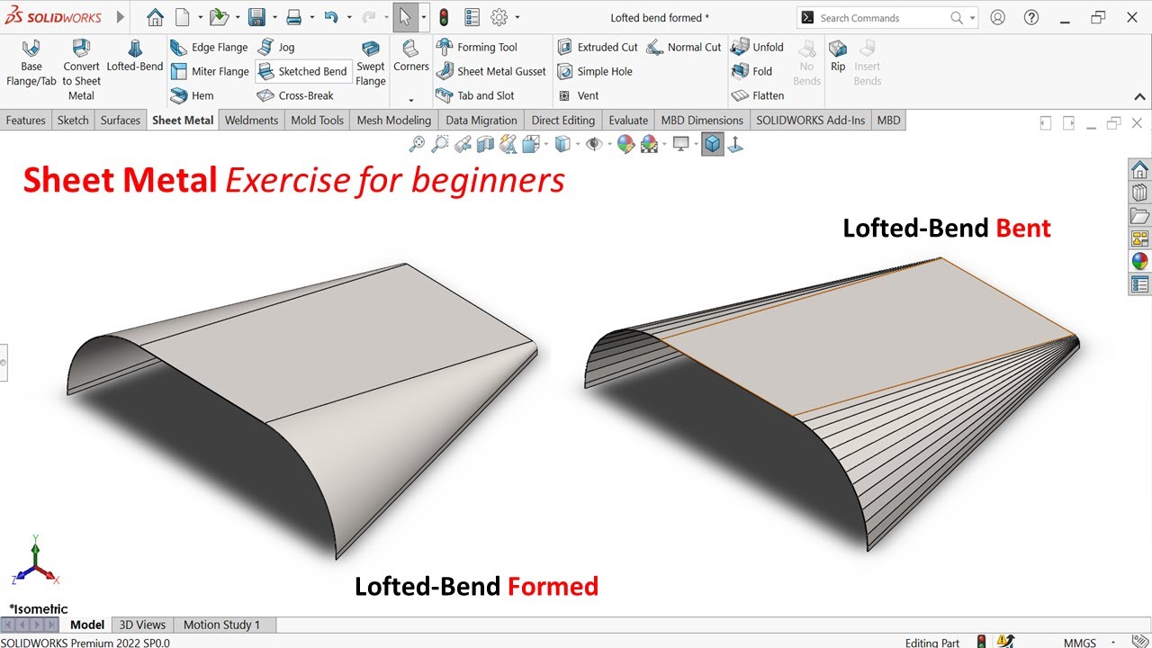Screen dimensions: 1152x648
Task: Click the Unfold tool
Action: [757, 47]
